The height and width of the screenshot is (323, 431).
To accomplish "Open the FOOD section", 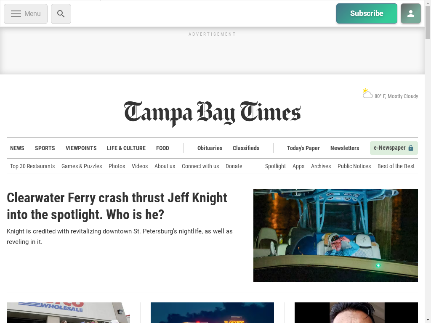I will [162, 148].
